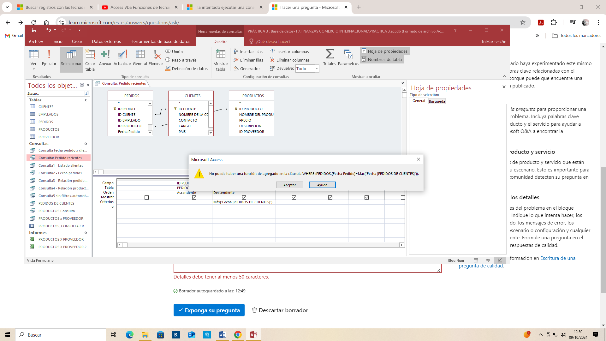Open the Escritura de una link

point(558,258)
